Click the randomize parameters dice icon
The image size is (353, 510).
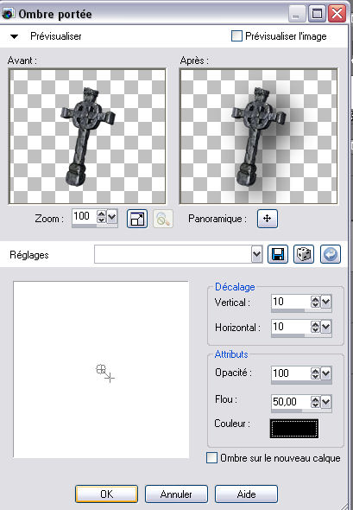click(x=304, y=254)
